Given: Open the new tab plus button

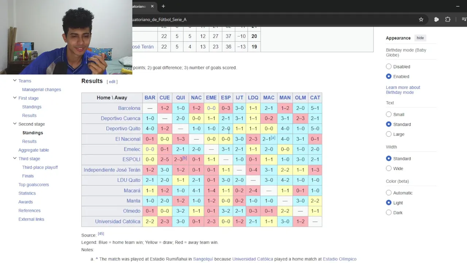Looking at the screenshot, I should [163, 6].
